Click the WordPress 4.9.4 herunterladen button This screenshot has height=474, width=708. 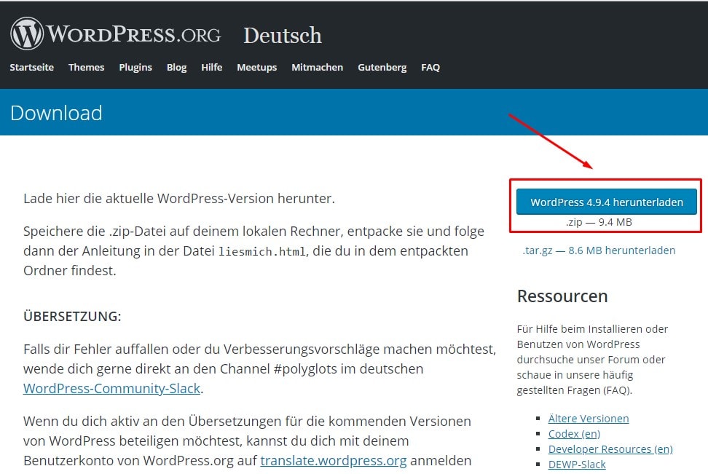point(607,202)
